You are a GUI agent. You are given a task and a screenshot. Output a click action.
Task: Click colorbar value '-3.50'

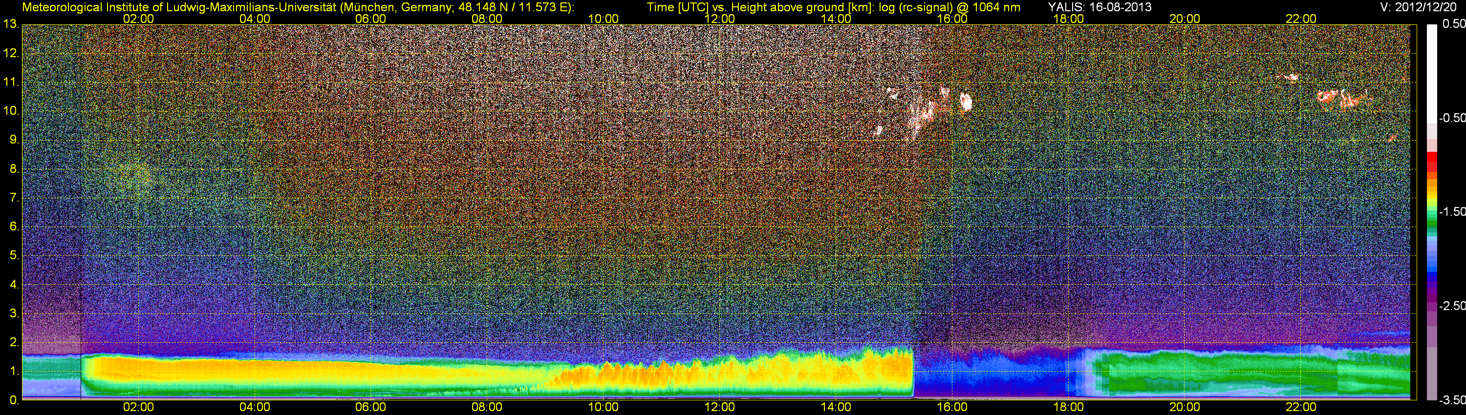click(1452, 400)
